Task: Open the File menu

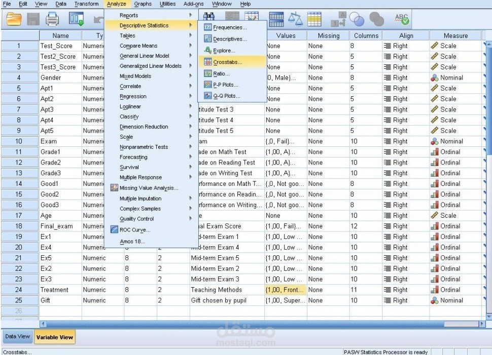Action: pos(7,4)
